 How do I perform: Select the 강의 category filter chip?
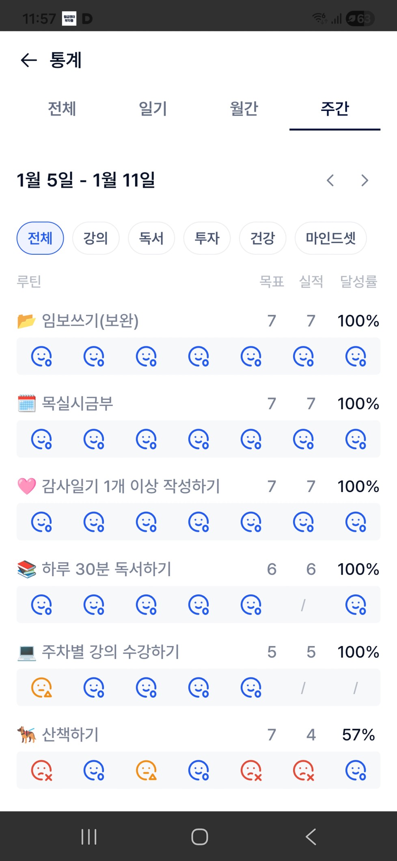pos(96,238)
